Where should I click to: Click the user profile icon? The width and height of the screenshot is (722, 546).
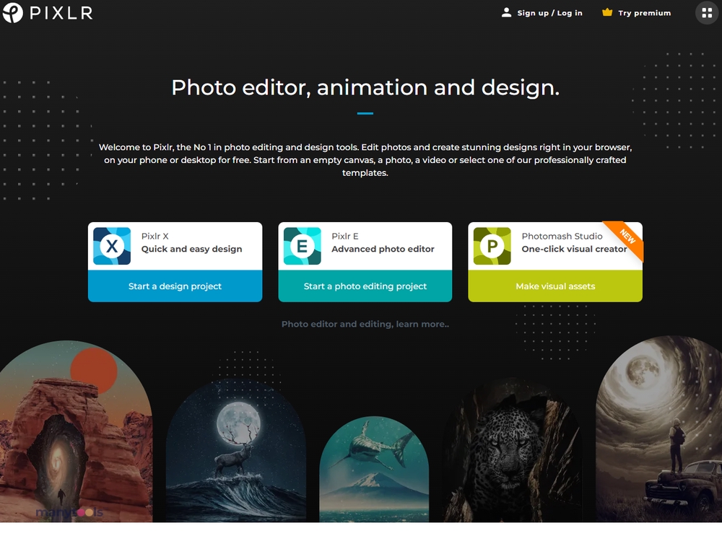coord(506,12)
